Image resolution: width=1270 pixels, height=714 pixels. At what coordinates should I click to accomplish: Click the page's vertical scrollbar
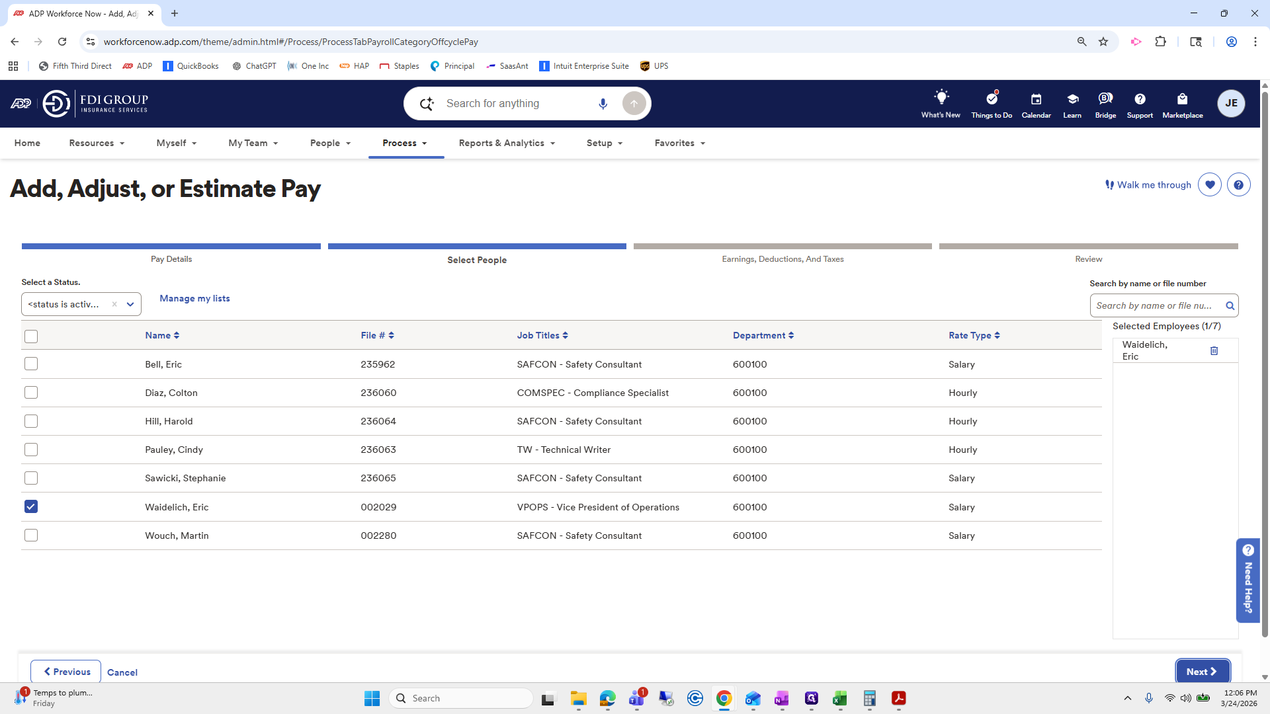pyautogui.click(x=1265, y=364)
